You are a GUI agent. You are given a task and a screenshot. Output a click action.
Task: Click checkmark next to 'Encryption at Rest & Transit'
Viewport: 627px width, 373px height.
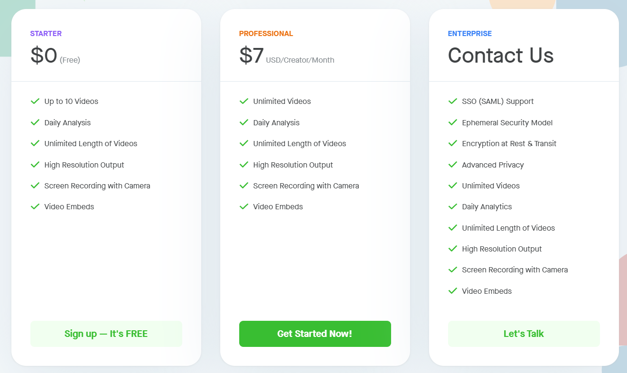[x=453, y=143]
